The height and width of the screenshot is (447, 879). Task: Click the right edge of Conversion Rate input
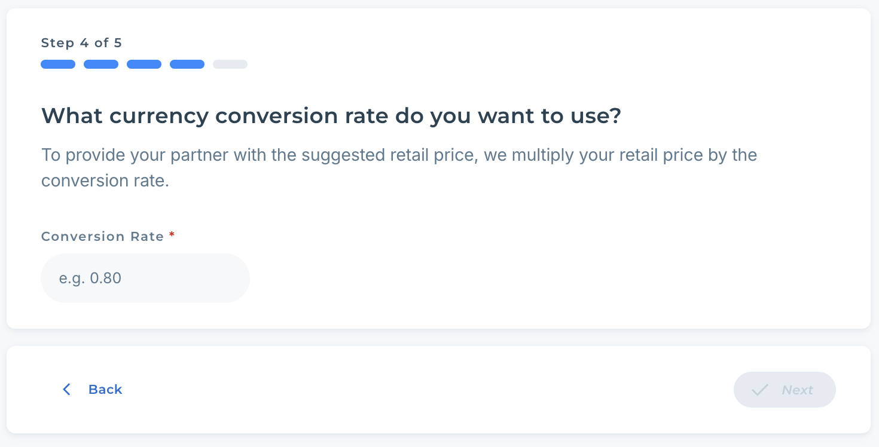(240, 278)
